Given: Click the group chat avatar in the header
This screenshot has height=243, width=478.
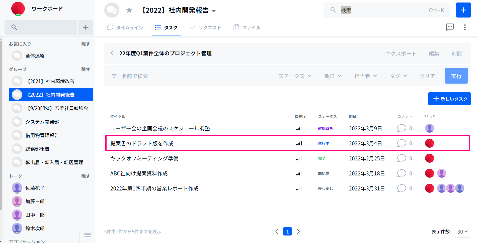Looking at the screenshot, I should coord(112,10).
